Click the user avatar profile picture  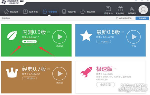pyautogui.click(x=143, y=10)
